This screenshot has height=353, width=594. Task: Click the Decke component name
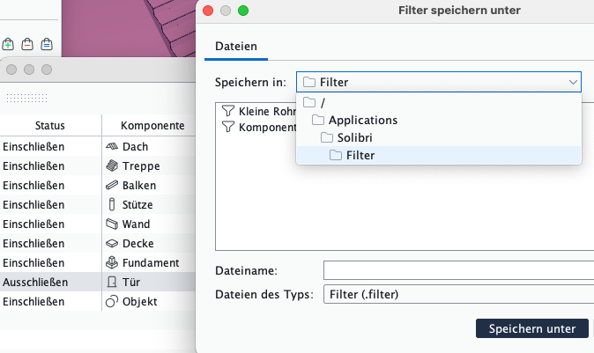click(x=137, y=243)
